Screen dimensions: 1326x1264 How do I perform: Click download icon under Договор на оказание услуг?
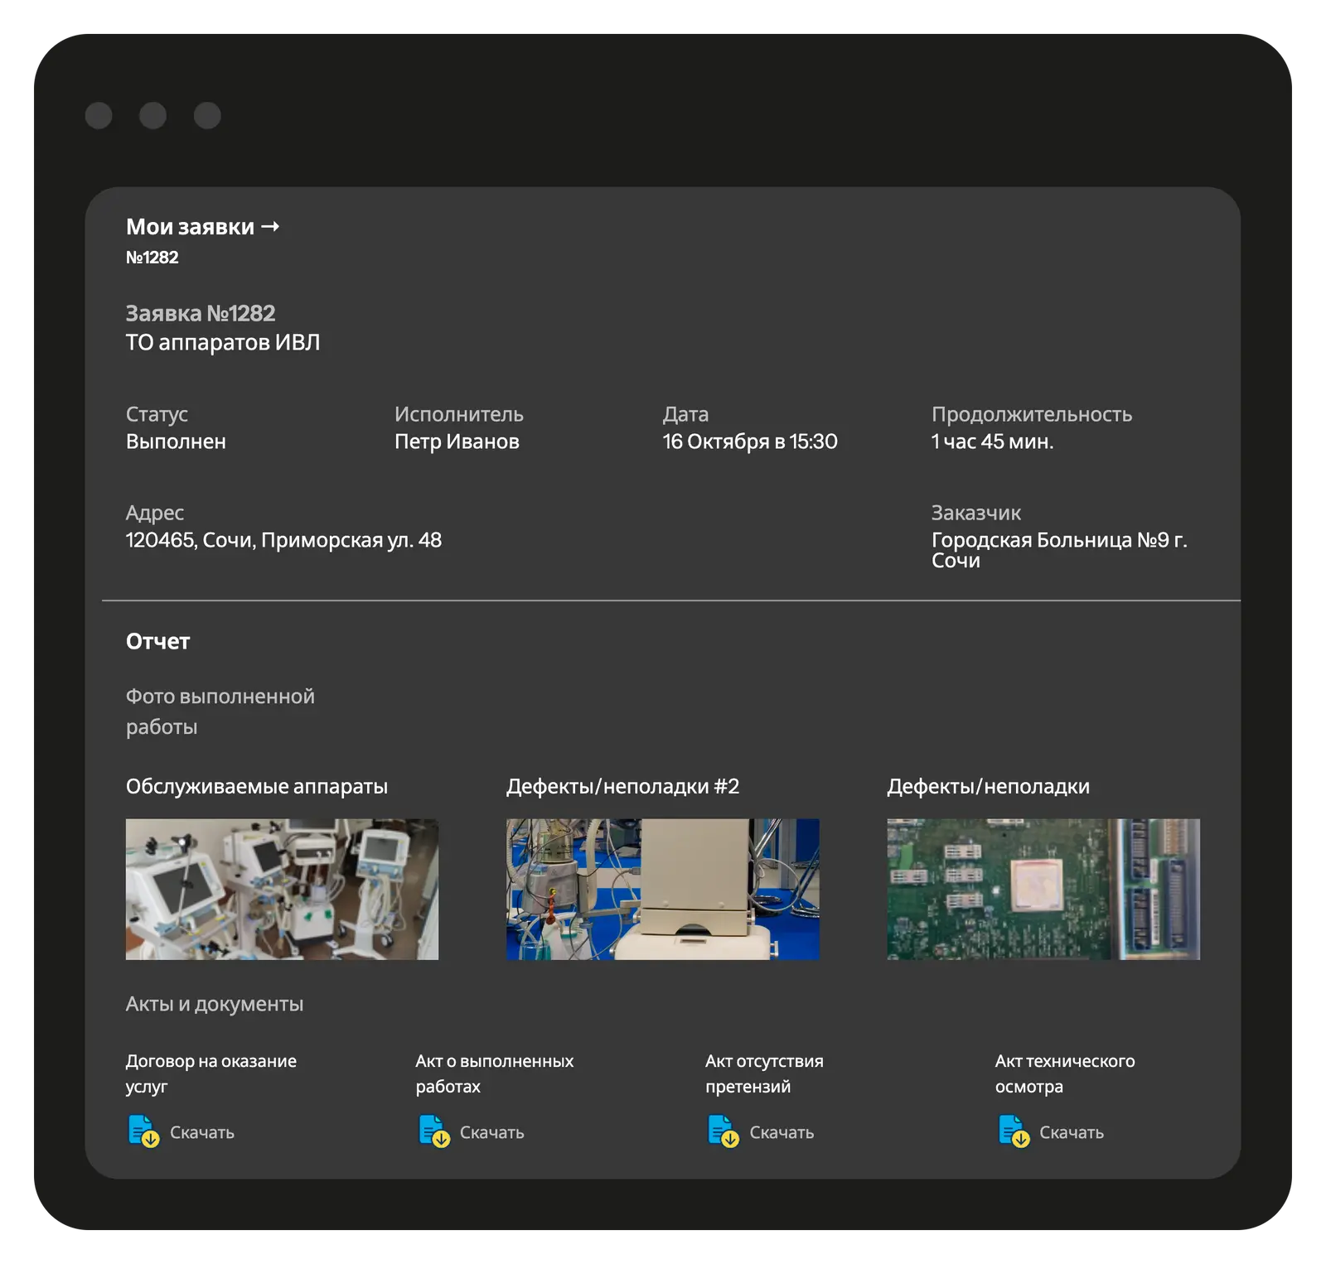143,1131
